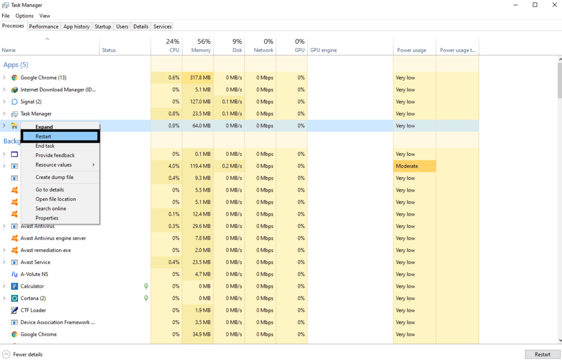Click the Calculator suspended leaf status icon

pos(146,286)
